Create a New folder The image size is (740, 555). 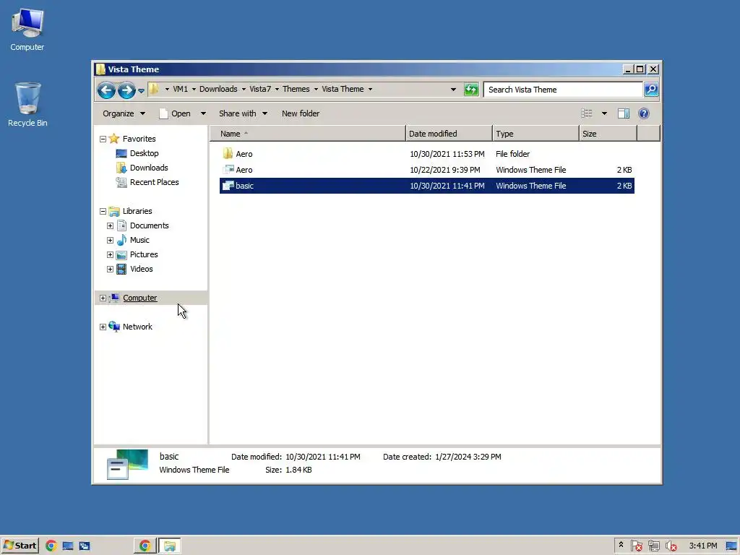pyautogui.click(x=300, y=113)
